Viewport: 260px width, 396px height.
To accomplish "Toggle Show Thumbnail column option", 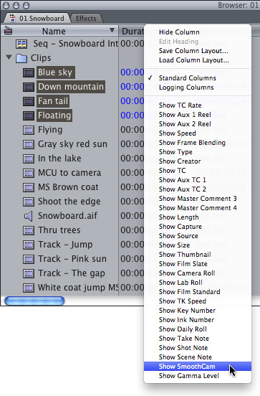I will click(x=185, y=255).
